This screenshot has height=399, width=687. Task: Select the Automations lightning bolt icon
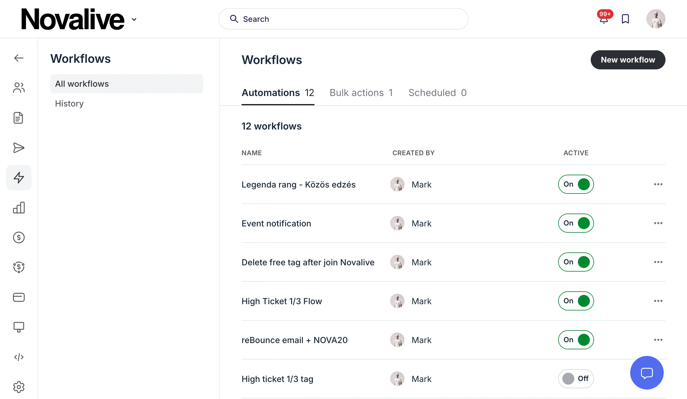[x=19, y=178]
